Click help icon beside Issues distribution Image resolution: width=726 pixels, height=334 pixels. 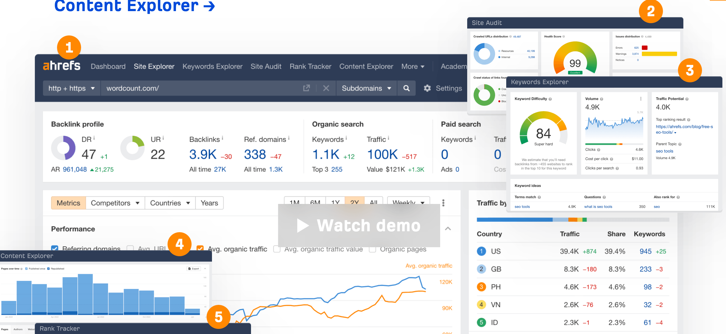coord(642,37)
